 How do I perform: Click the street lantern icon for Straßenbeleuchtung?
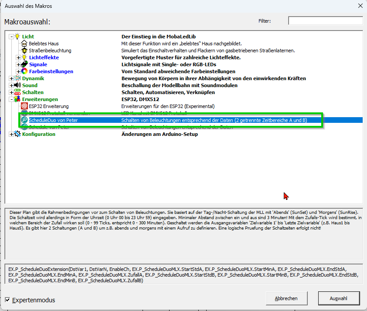coord(24,51)
